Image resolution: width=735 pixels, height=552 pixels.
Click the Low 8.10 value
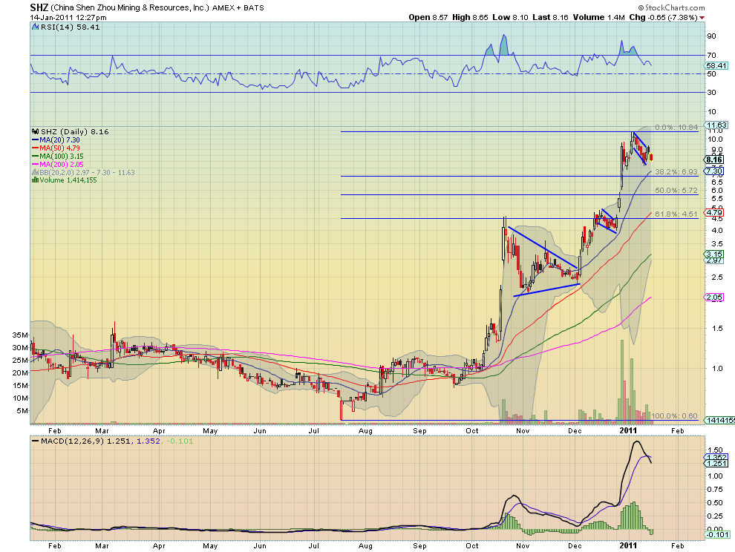pos(510,17)
